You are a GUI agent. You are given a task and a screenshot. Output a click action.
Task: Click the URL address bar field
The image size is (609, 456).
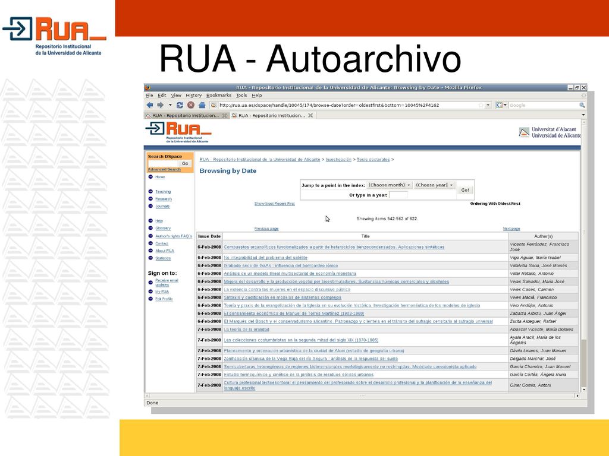347,105
